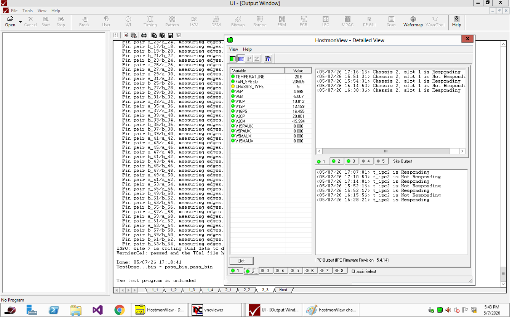510x317 pixels.
Task: Select the Z icon in HostmonView toolbar
Action: coord(257,59)
